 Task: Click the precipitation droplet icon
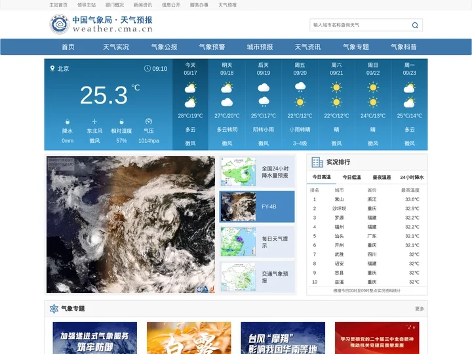pyautogui.click(x=68, y=122)
